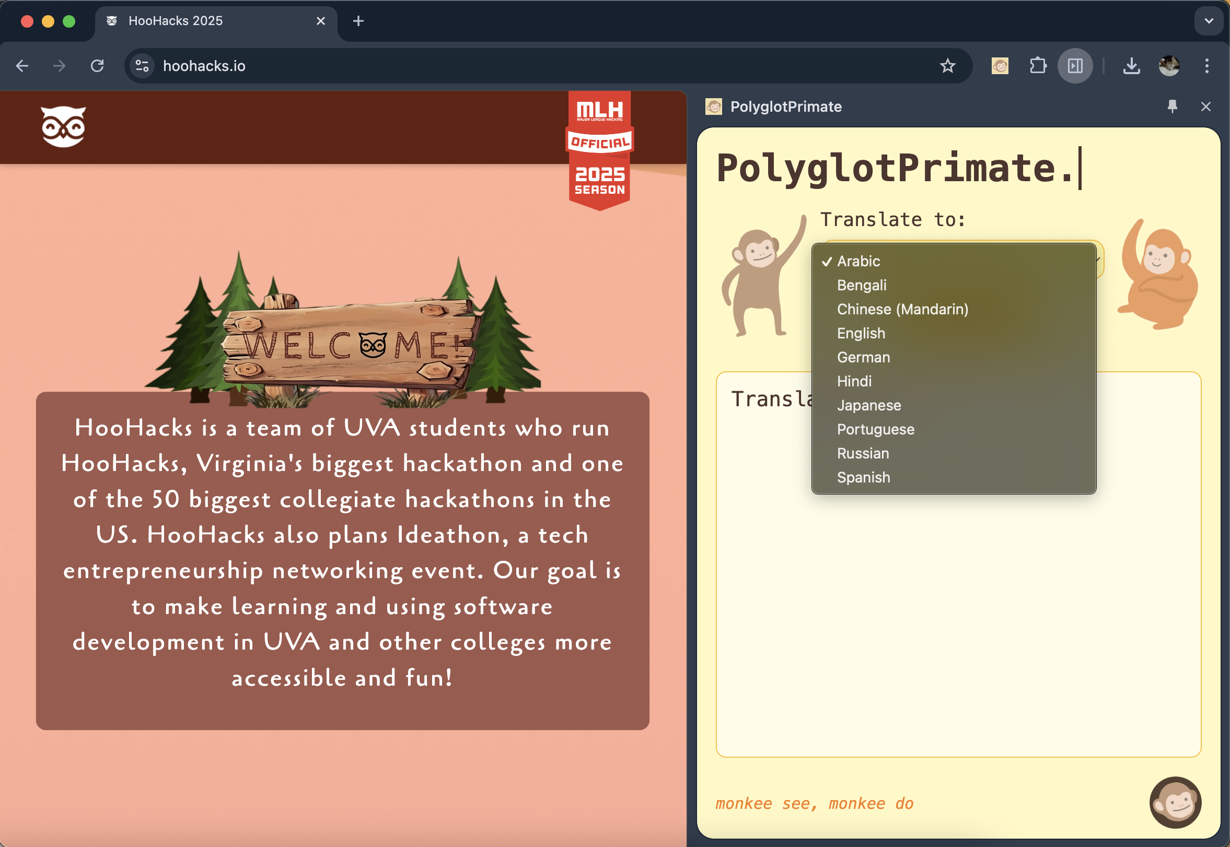Click the PolyglotPrimate monkey extension icon

pos(1000,66)
